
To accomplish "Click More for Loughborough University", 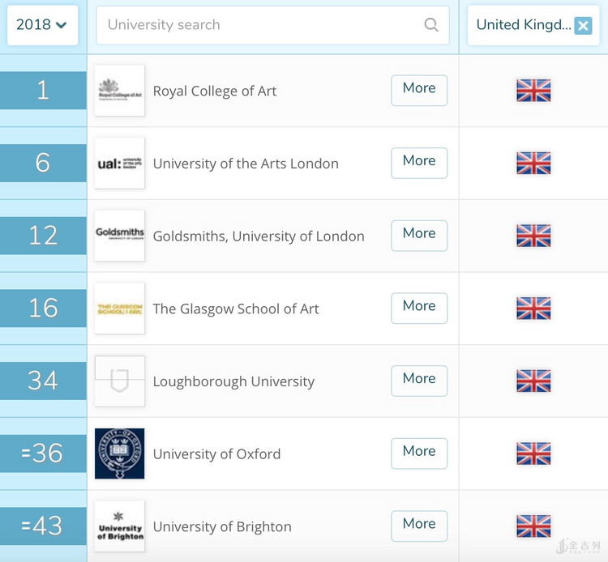I will [419, 381].
